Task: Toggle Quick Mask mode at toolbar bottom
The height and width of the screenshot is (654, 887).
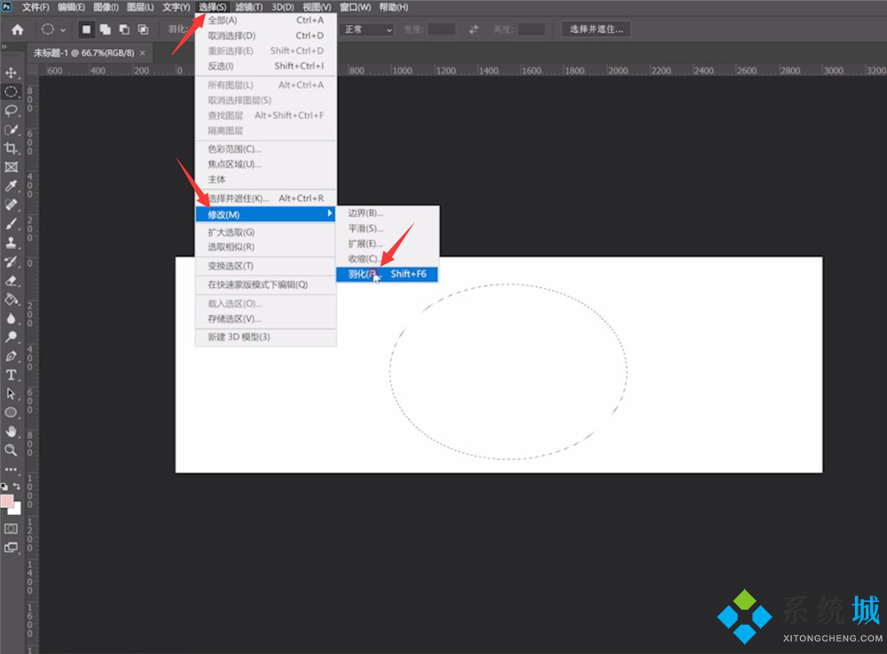Action: (12, 528)
